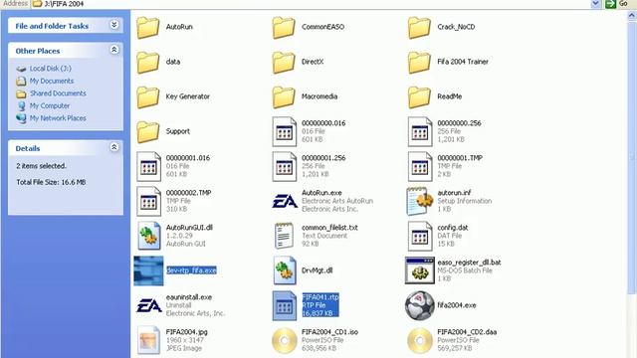The width and height of the screenshot is (637, 358).
Task: Open My Computer link
Action: point(50,105)
